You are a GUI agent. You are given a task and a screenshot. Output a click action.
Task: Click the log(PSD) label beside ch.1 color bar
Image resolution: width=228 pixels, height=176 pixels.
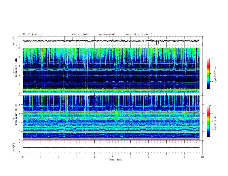[216, 75]
